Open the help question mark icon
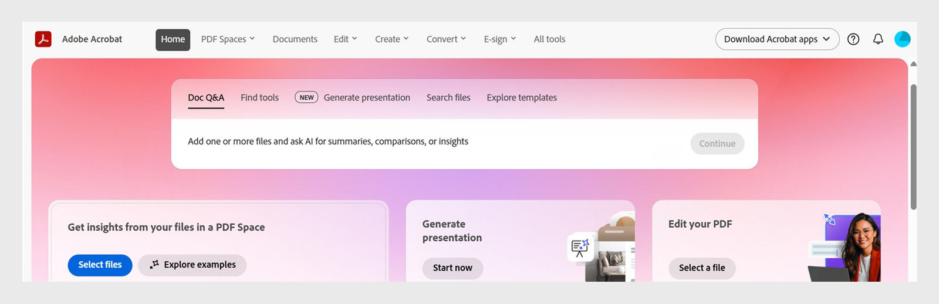Image resolution: width=939 pixels, height=304 pixels. (853, 39)
